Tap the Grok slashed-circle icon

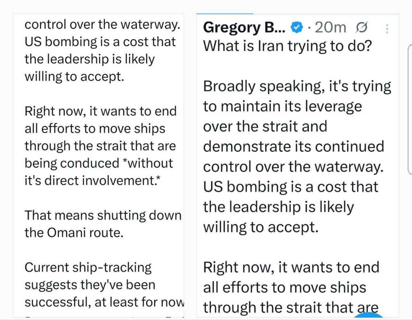(x=361, y=28)
